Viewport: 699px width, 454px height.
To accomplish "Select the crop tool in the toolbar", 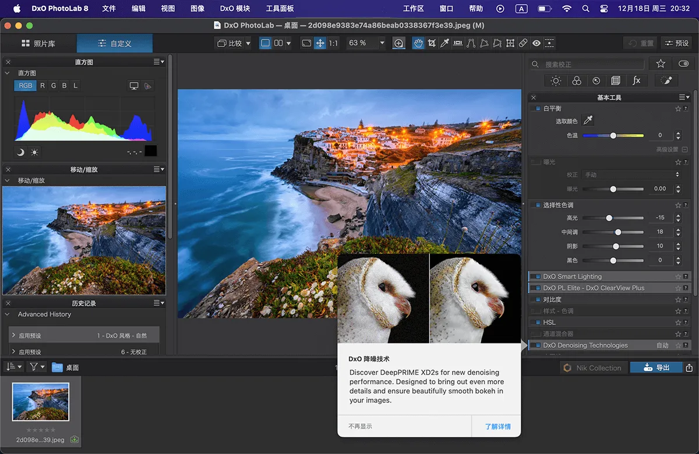I will [x=432, y=43].
